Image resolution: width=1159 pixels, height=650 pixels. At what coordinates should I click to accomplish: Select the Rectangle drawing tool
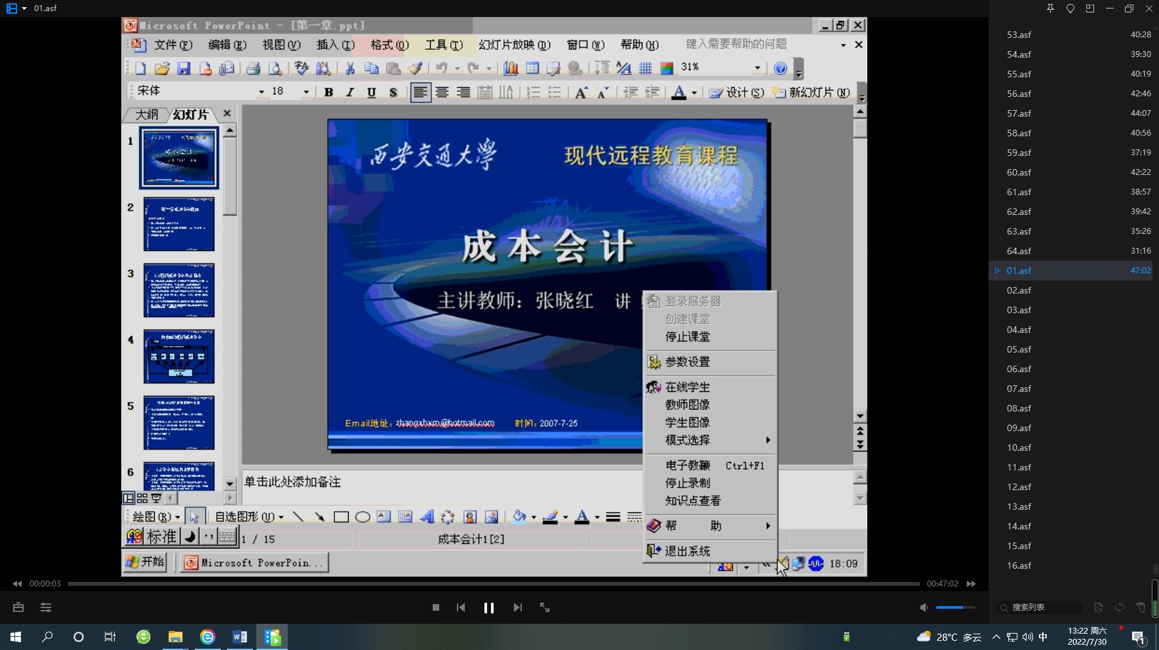341,517
